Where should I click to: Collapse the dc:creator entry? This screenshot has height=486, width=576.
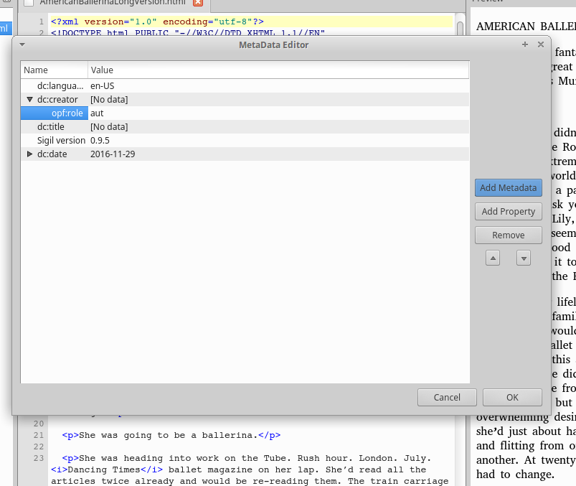pyautogui.click(x=30, y=100)
